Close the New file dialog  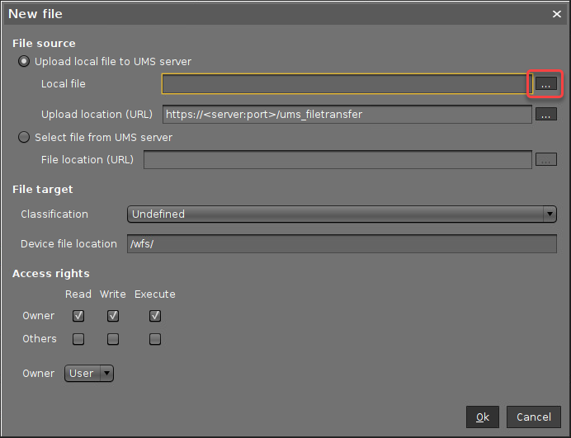pyautogui.click(x=556, y=14)
